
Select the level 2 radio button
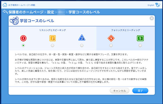pyautogui.click(x=52, y=46)
